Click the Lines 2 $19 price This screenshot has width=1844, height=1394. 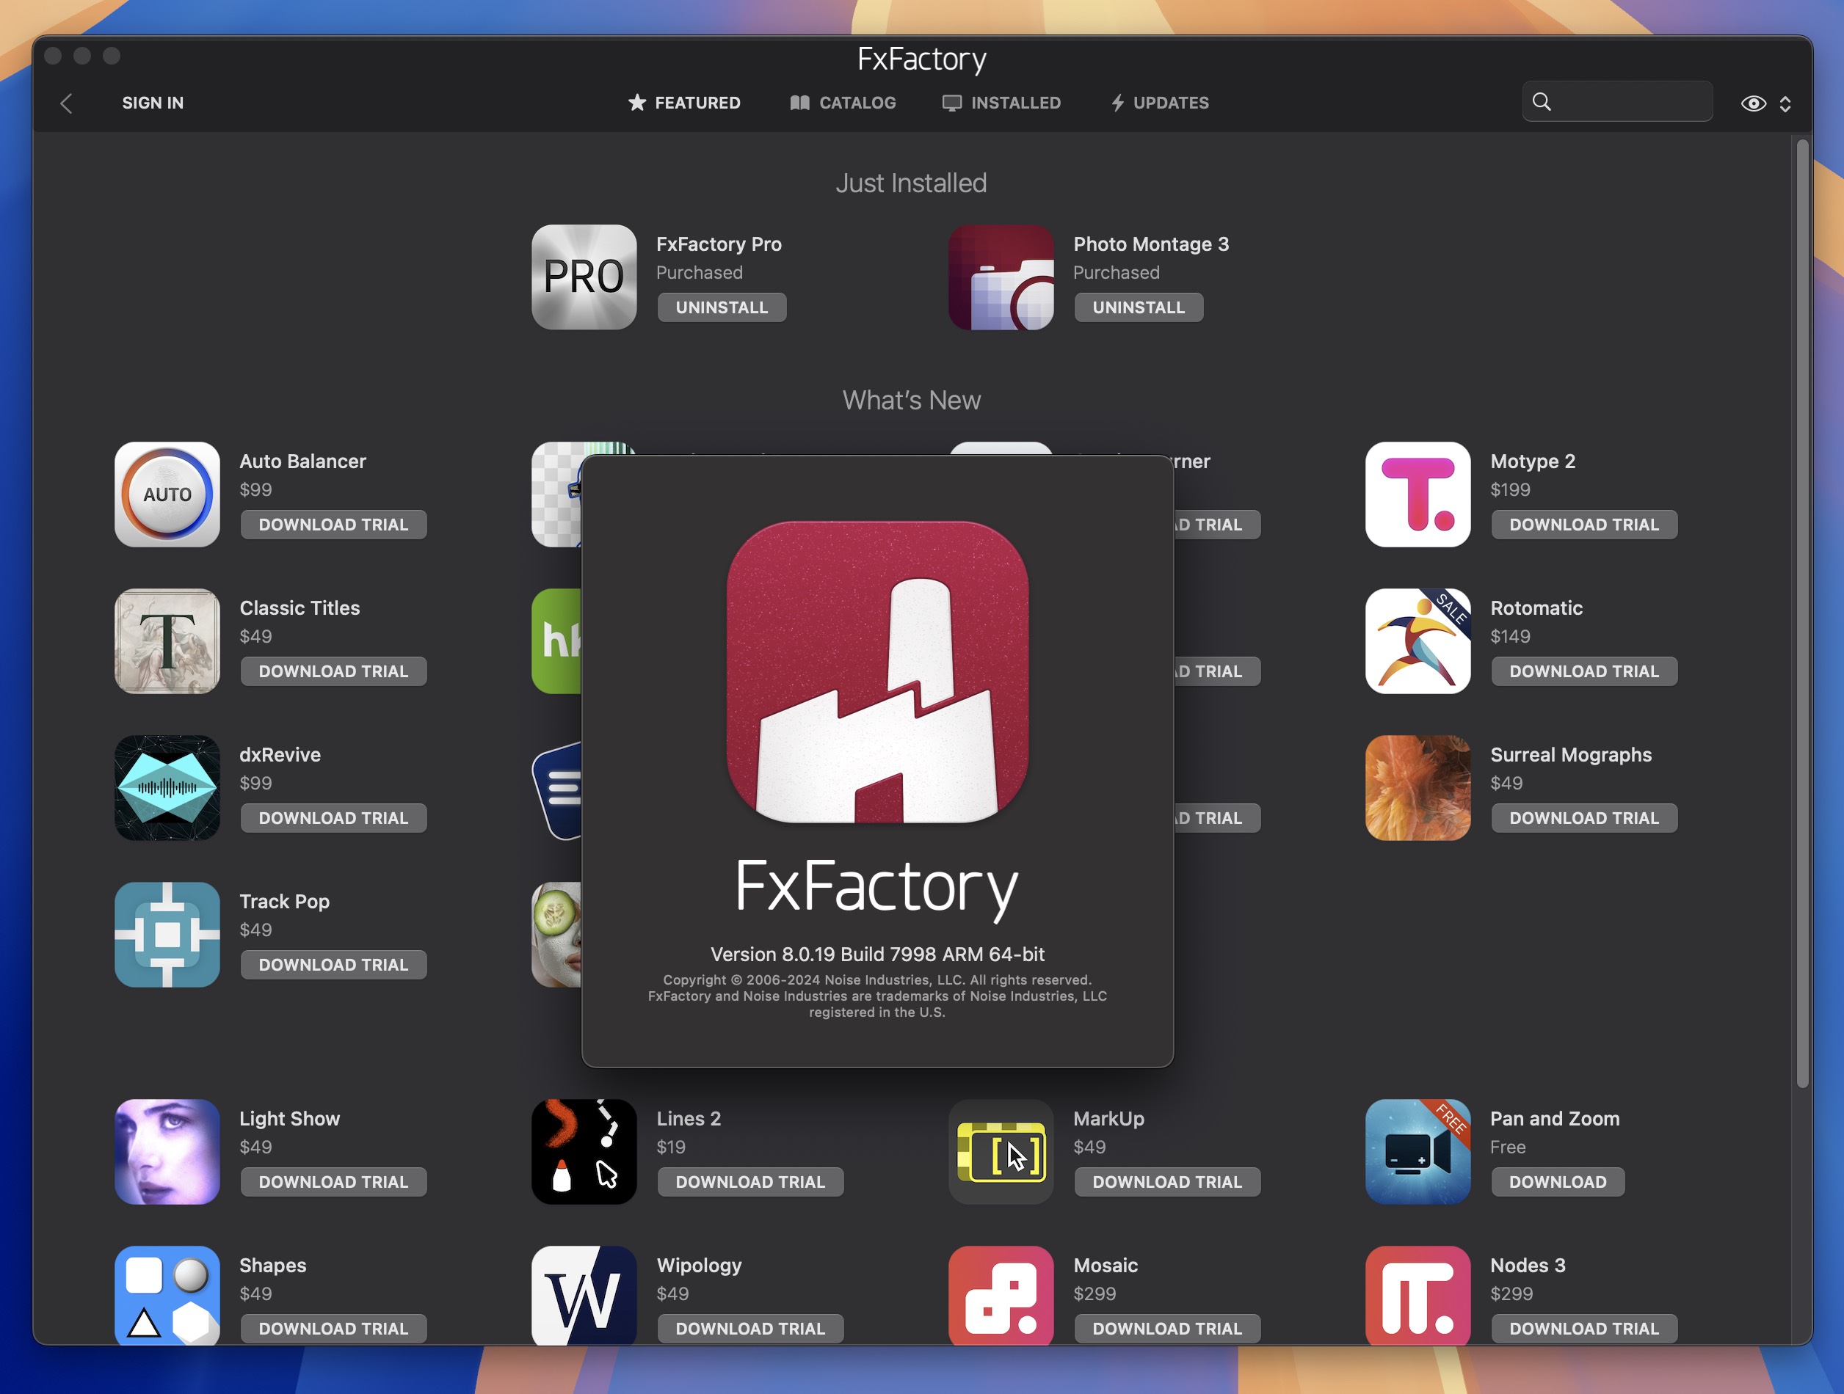(x=671, y=1147)
